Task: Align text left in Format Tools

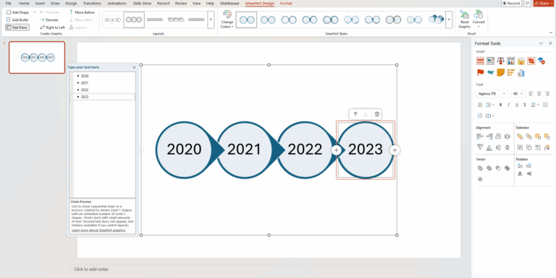Action: tap(531, 94)
